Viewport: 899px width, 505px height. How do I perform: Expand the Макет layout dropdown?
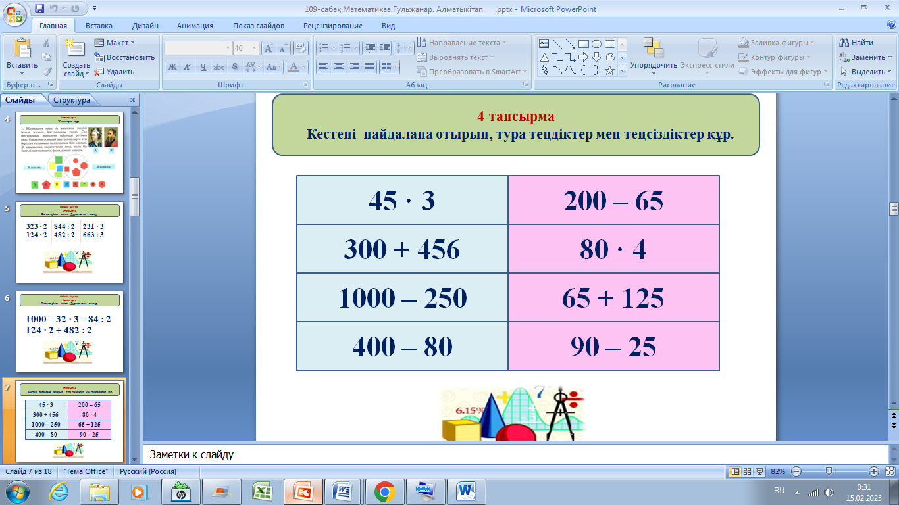pyautogui.click(x=115, y=43)
